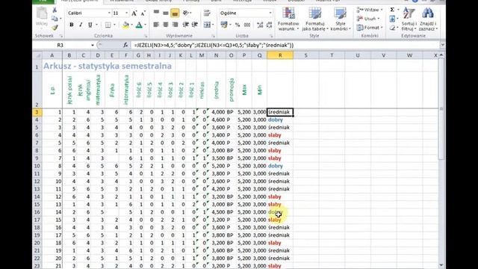Open the Fill Color dropdown arrow

click(x=131, y=25)
